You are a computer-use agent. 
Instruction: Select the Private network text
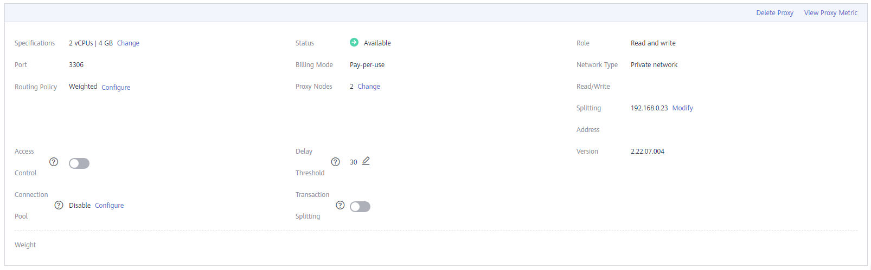(654, 65)
